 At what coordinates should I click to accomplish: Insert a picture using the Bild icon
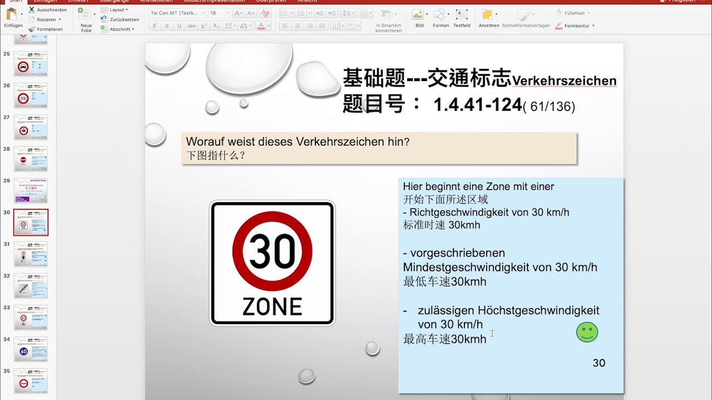[418, 14]
